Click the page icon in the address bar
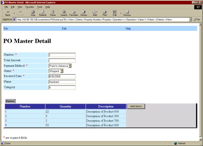 15,19
